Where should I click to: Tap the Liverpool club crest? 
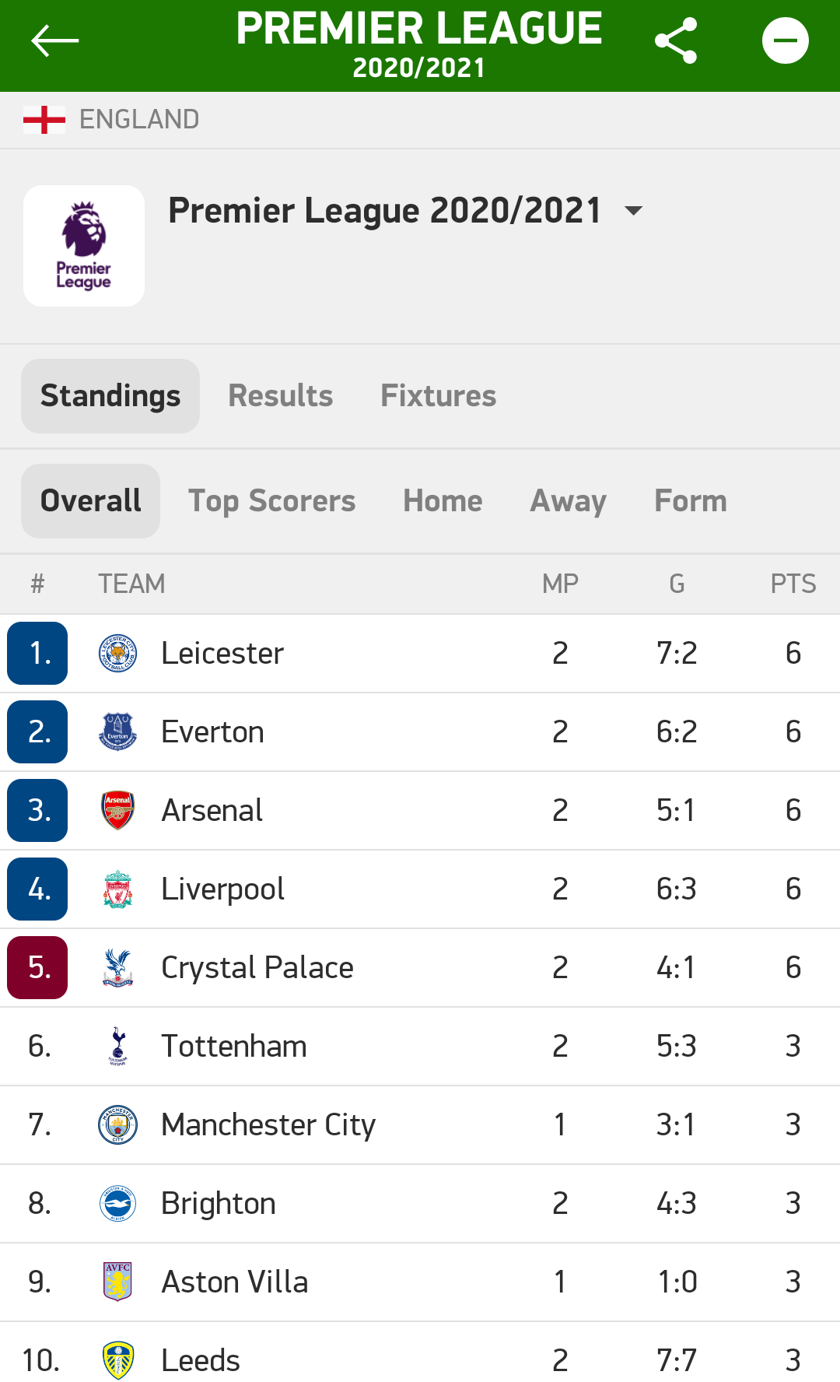118,889
